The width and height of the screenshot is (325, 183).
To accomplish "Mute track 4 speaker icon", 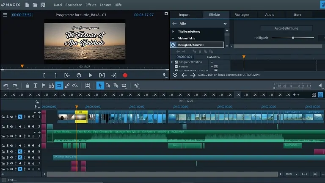I will click(20, 145).
